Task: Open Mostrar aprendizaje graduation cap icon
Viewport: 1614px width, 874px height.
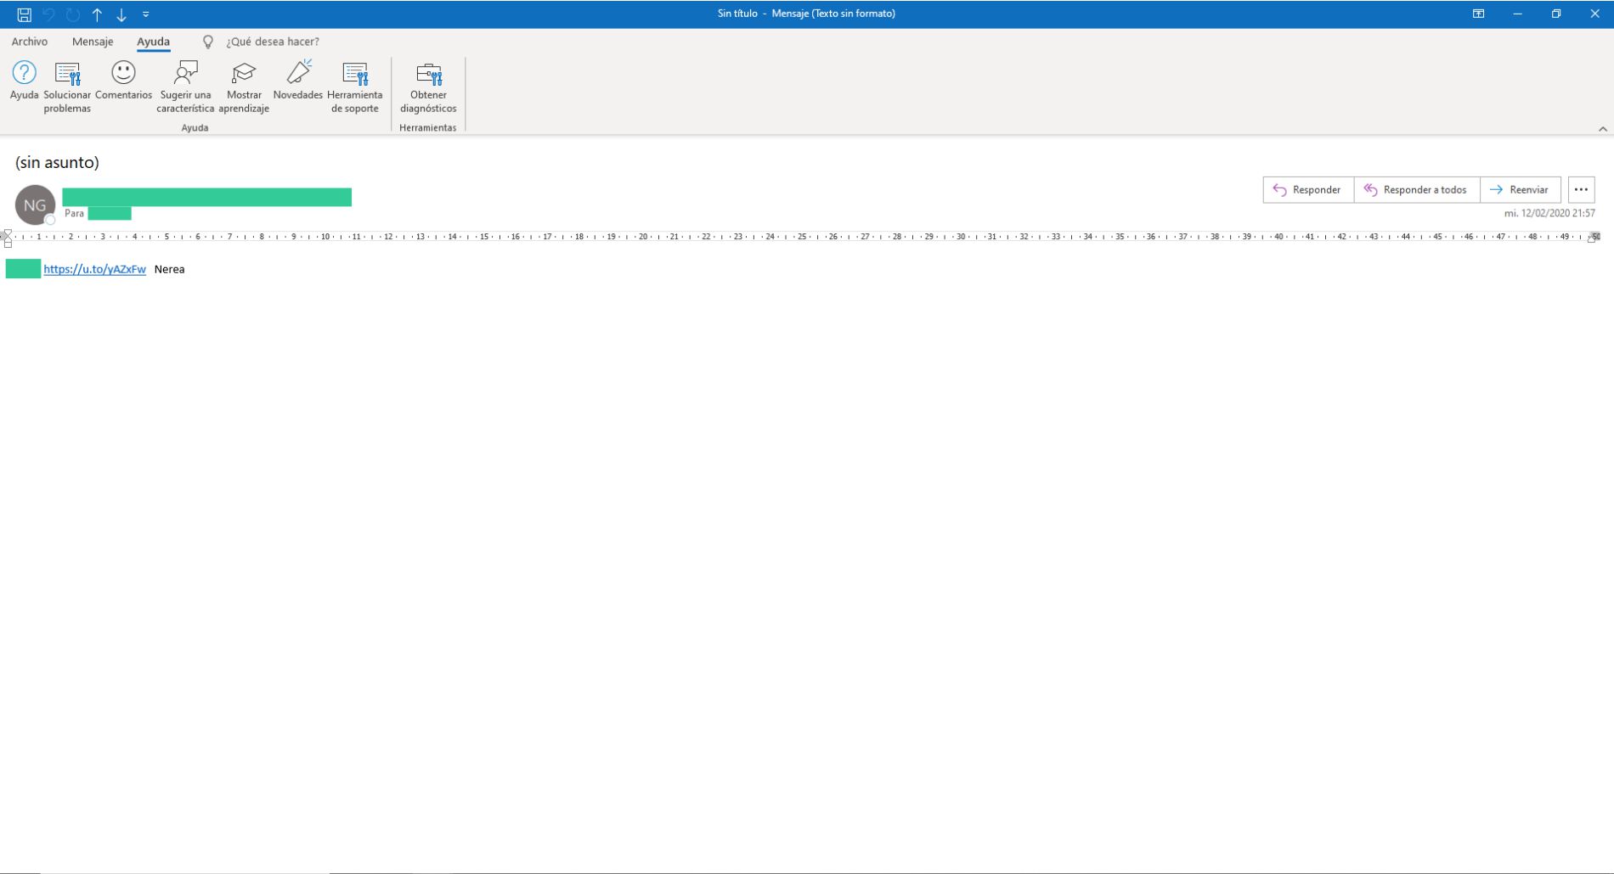Action: 244,74
